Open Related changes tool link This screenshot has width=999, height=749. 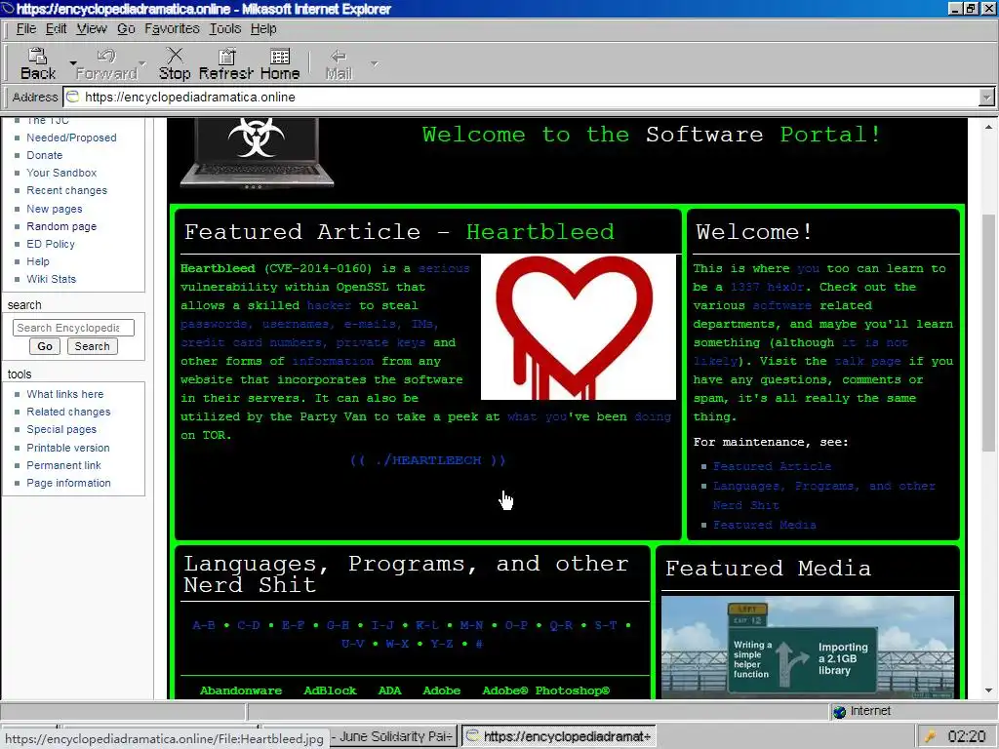[x=68, y=413]
